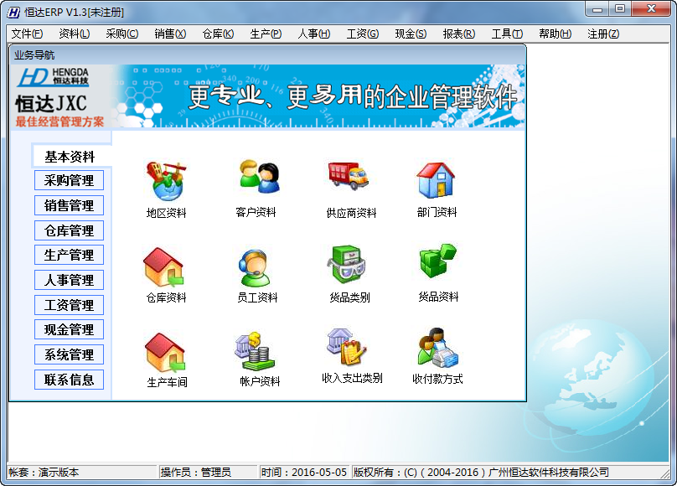This screenshot has height=486, width=677.
Task: Open 系统管理 navigation button
Action: tap(69, 354)
